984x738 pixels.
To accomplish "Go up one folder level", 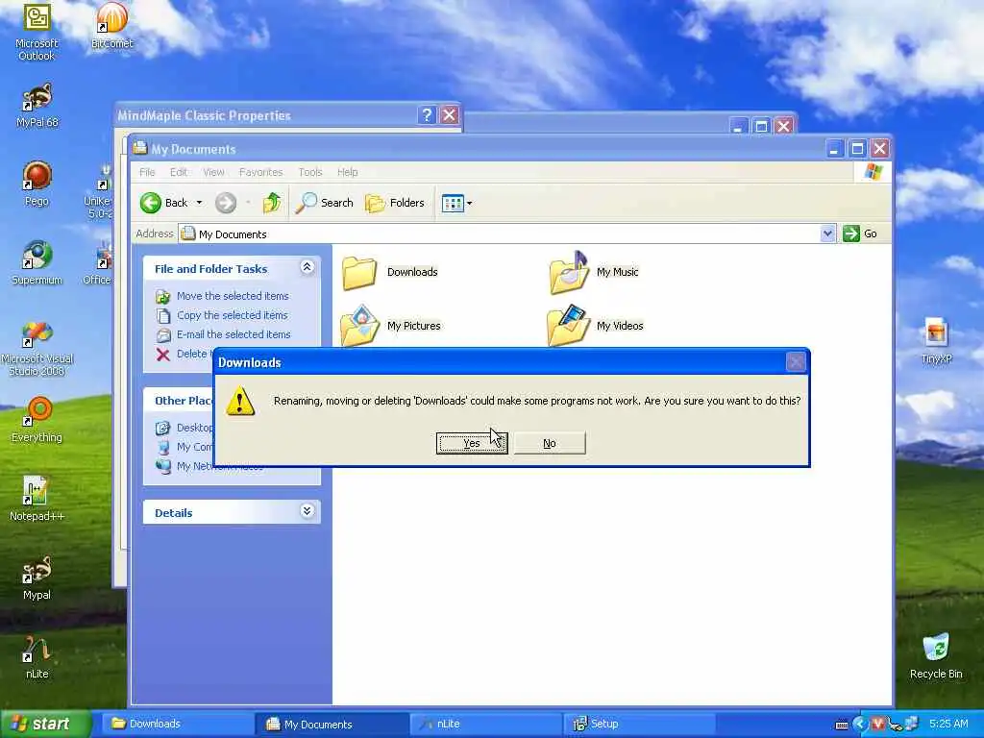I will pos(272,203).
